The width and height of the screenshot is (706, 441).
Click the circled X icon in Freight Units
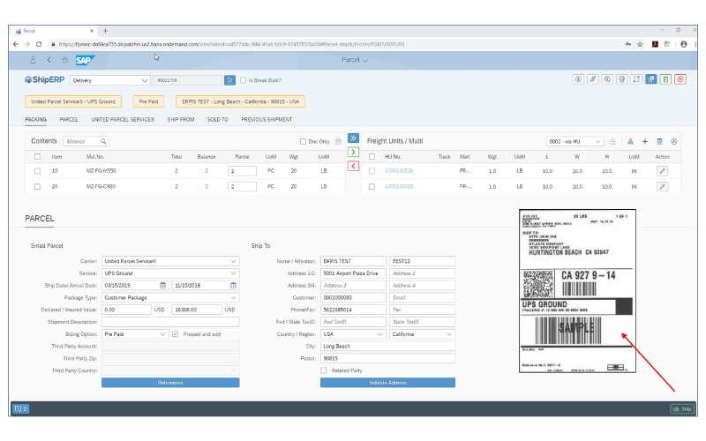673,141
